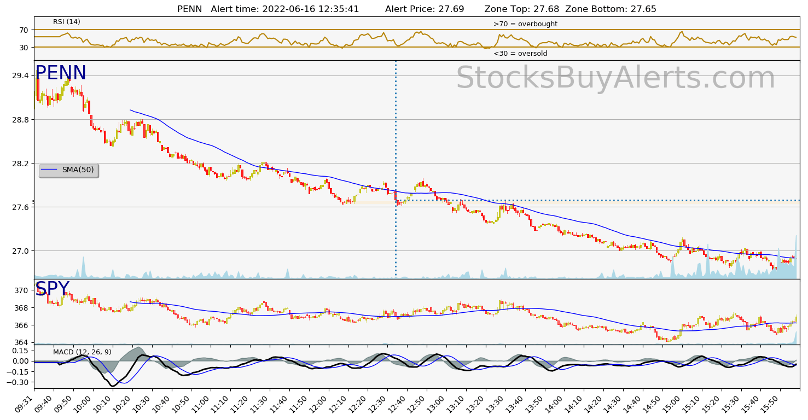
Task: Click the 'Alert Price: 27.69' title text
Action: click(x=425, y=9)
